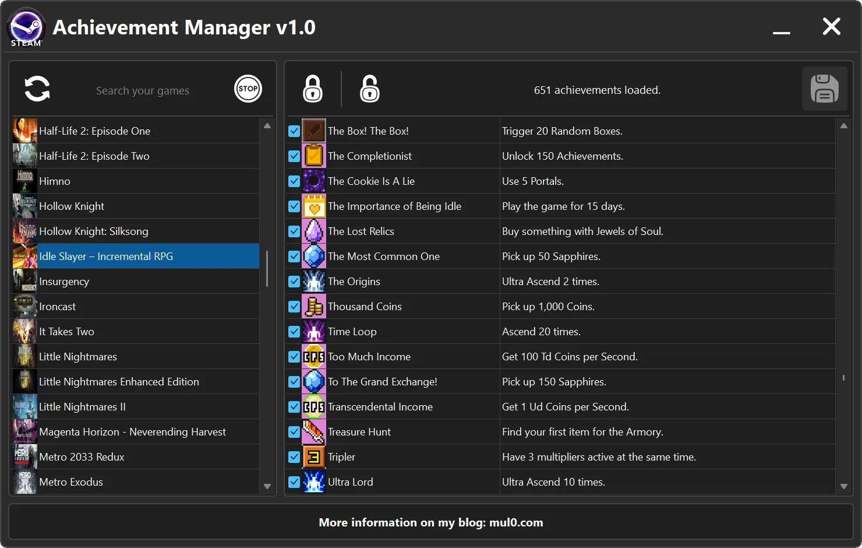Click Thousand Coins stack icon
Viewport: 862px width, 548px height.
tap(314, 307)
